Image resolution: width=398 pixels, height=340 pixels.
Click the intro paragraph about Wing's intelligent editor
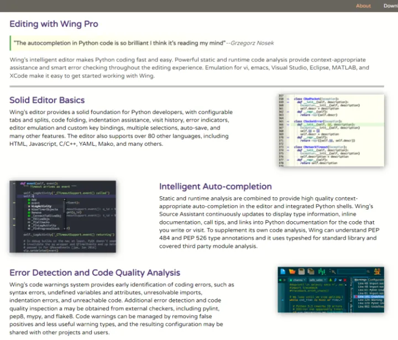point(190,67)
